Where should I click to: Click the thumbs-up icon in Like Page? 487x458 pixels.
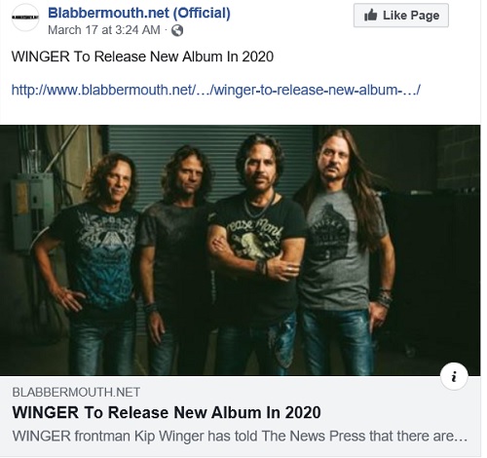(370, 16)
